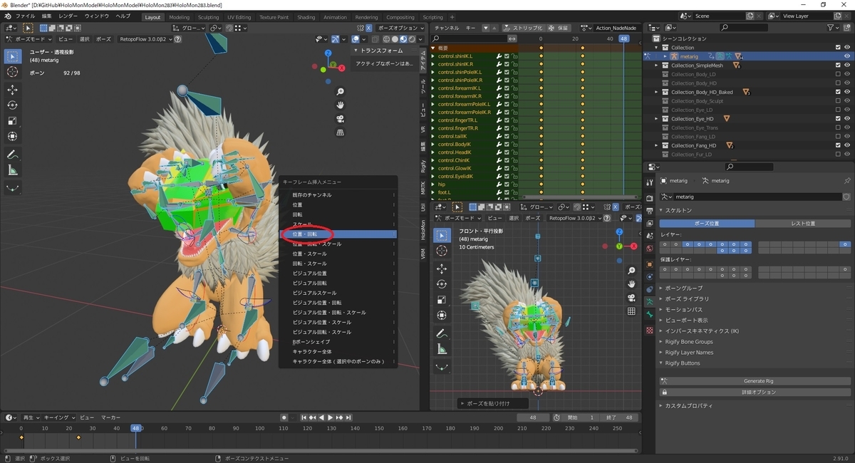Click the pan hand icon in main viewport

[341, 105]
